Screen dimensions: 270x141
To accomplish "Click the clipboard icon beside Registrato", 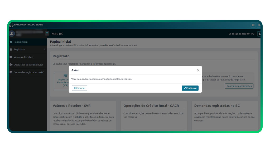I will [11, 49].
